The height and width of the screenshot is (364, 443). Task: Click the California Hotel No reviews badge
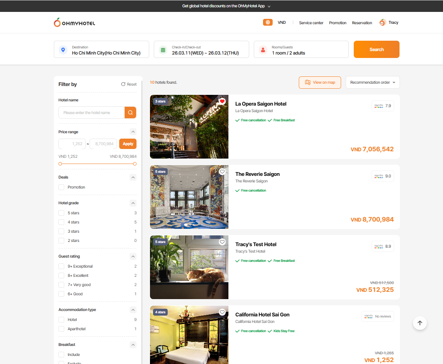click(x=378, y=316)
